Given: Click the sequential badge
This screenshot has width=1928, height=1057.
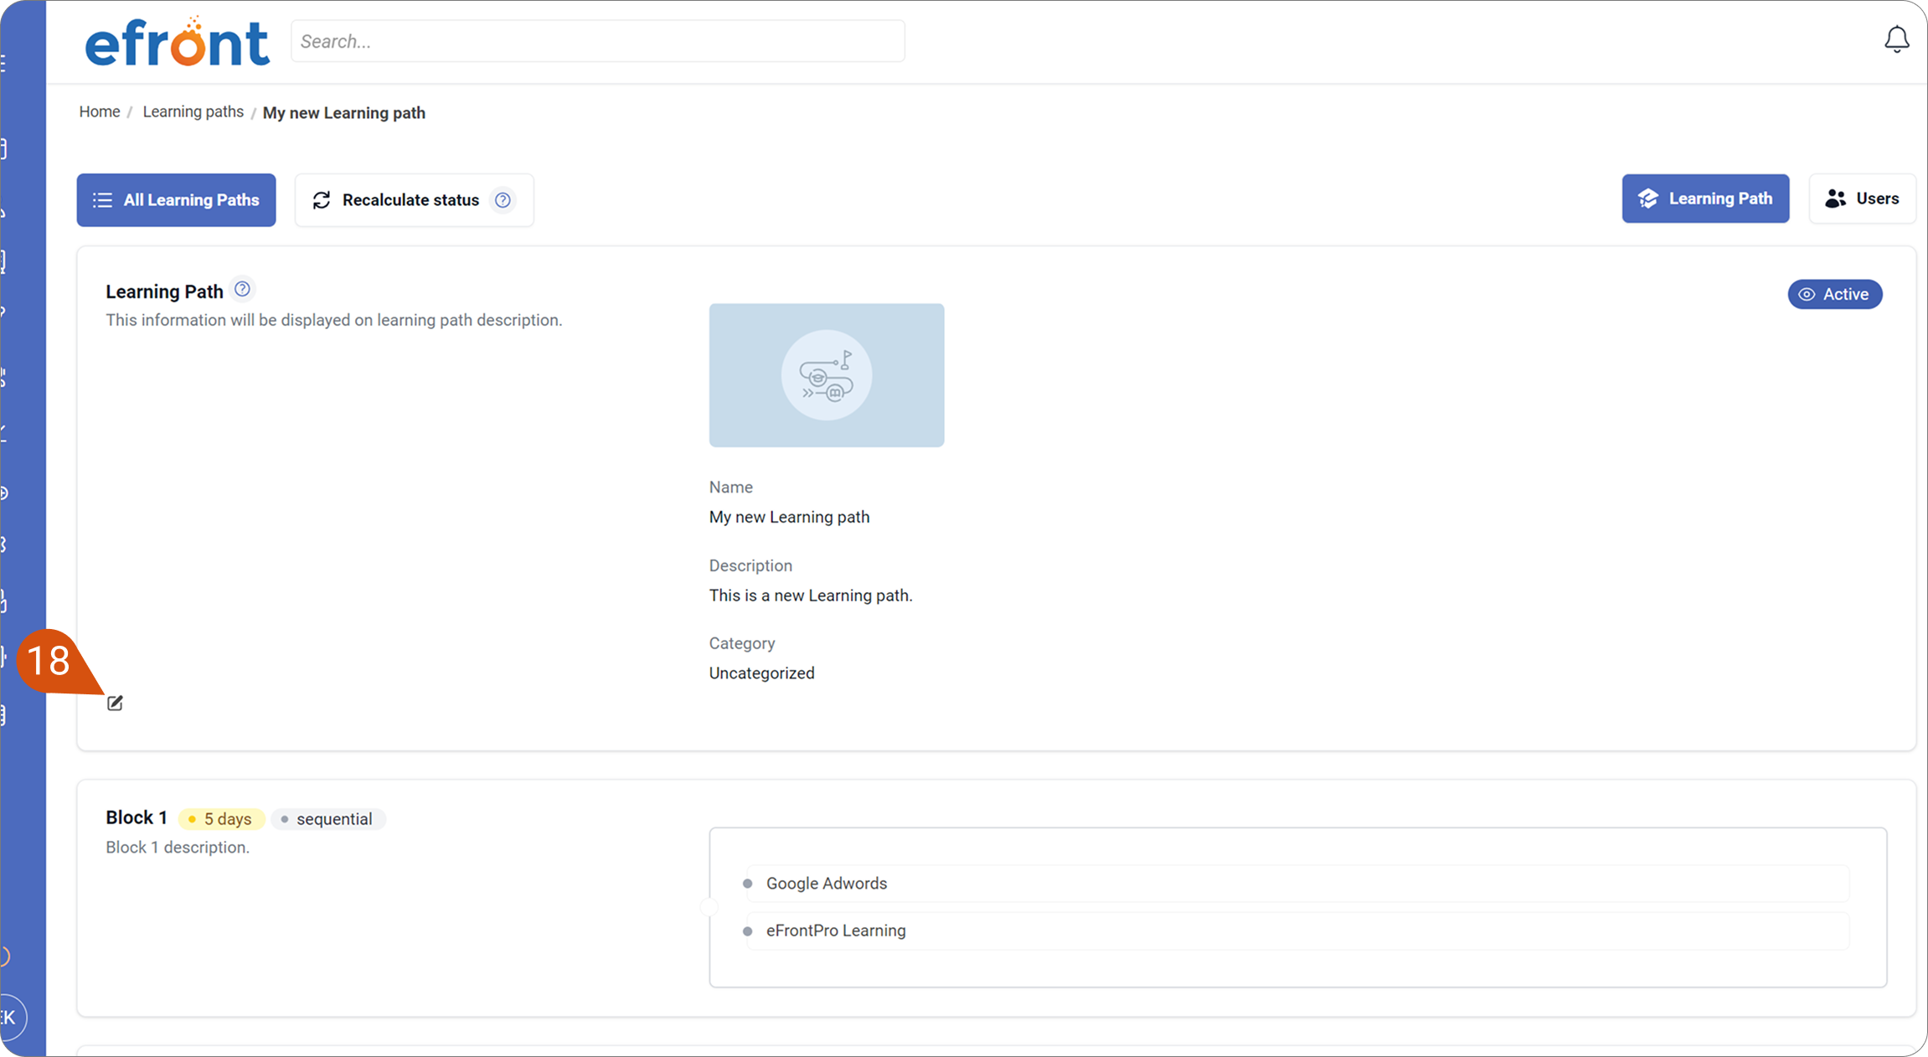Looking at the screenshot, I should [327, 819].
